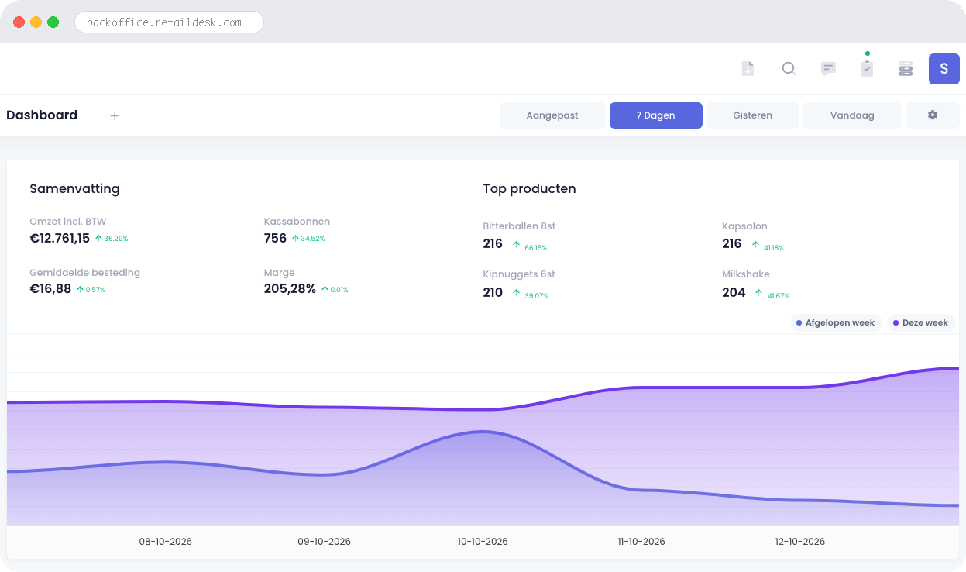Toggle the Deze week legend series
The height and width of the screenshot is (572, 966).
(920, 322)
